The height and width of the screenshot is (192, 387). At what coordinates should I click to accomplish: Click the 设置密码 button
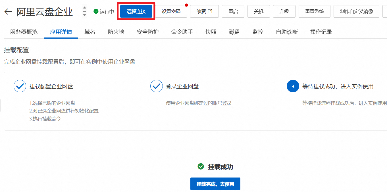171,11
